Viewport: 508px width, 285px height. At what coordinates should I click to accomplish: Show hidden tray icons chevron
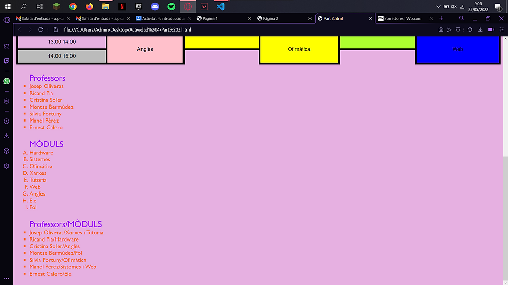[438, 6]
